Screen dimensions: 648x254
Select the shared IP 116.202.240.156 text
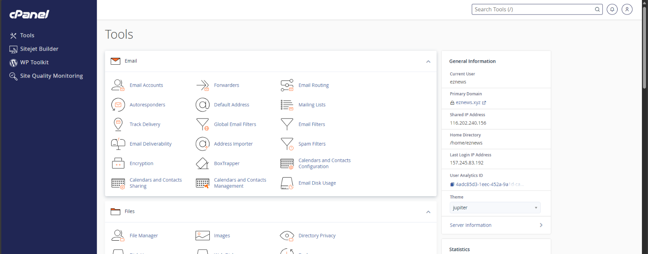coord(468,123)
